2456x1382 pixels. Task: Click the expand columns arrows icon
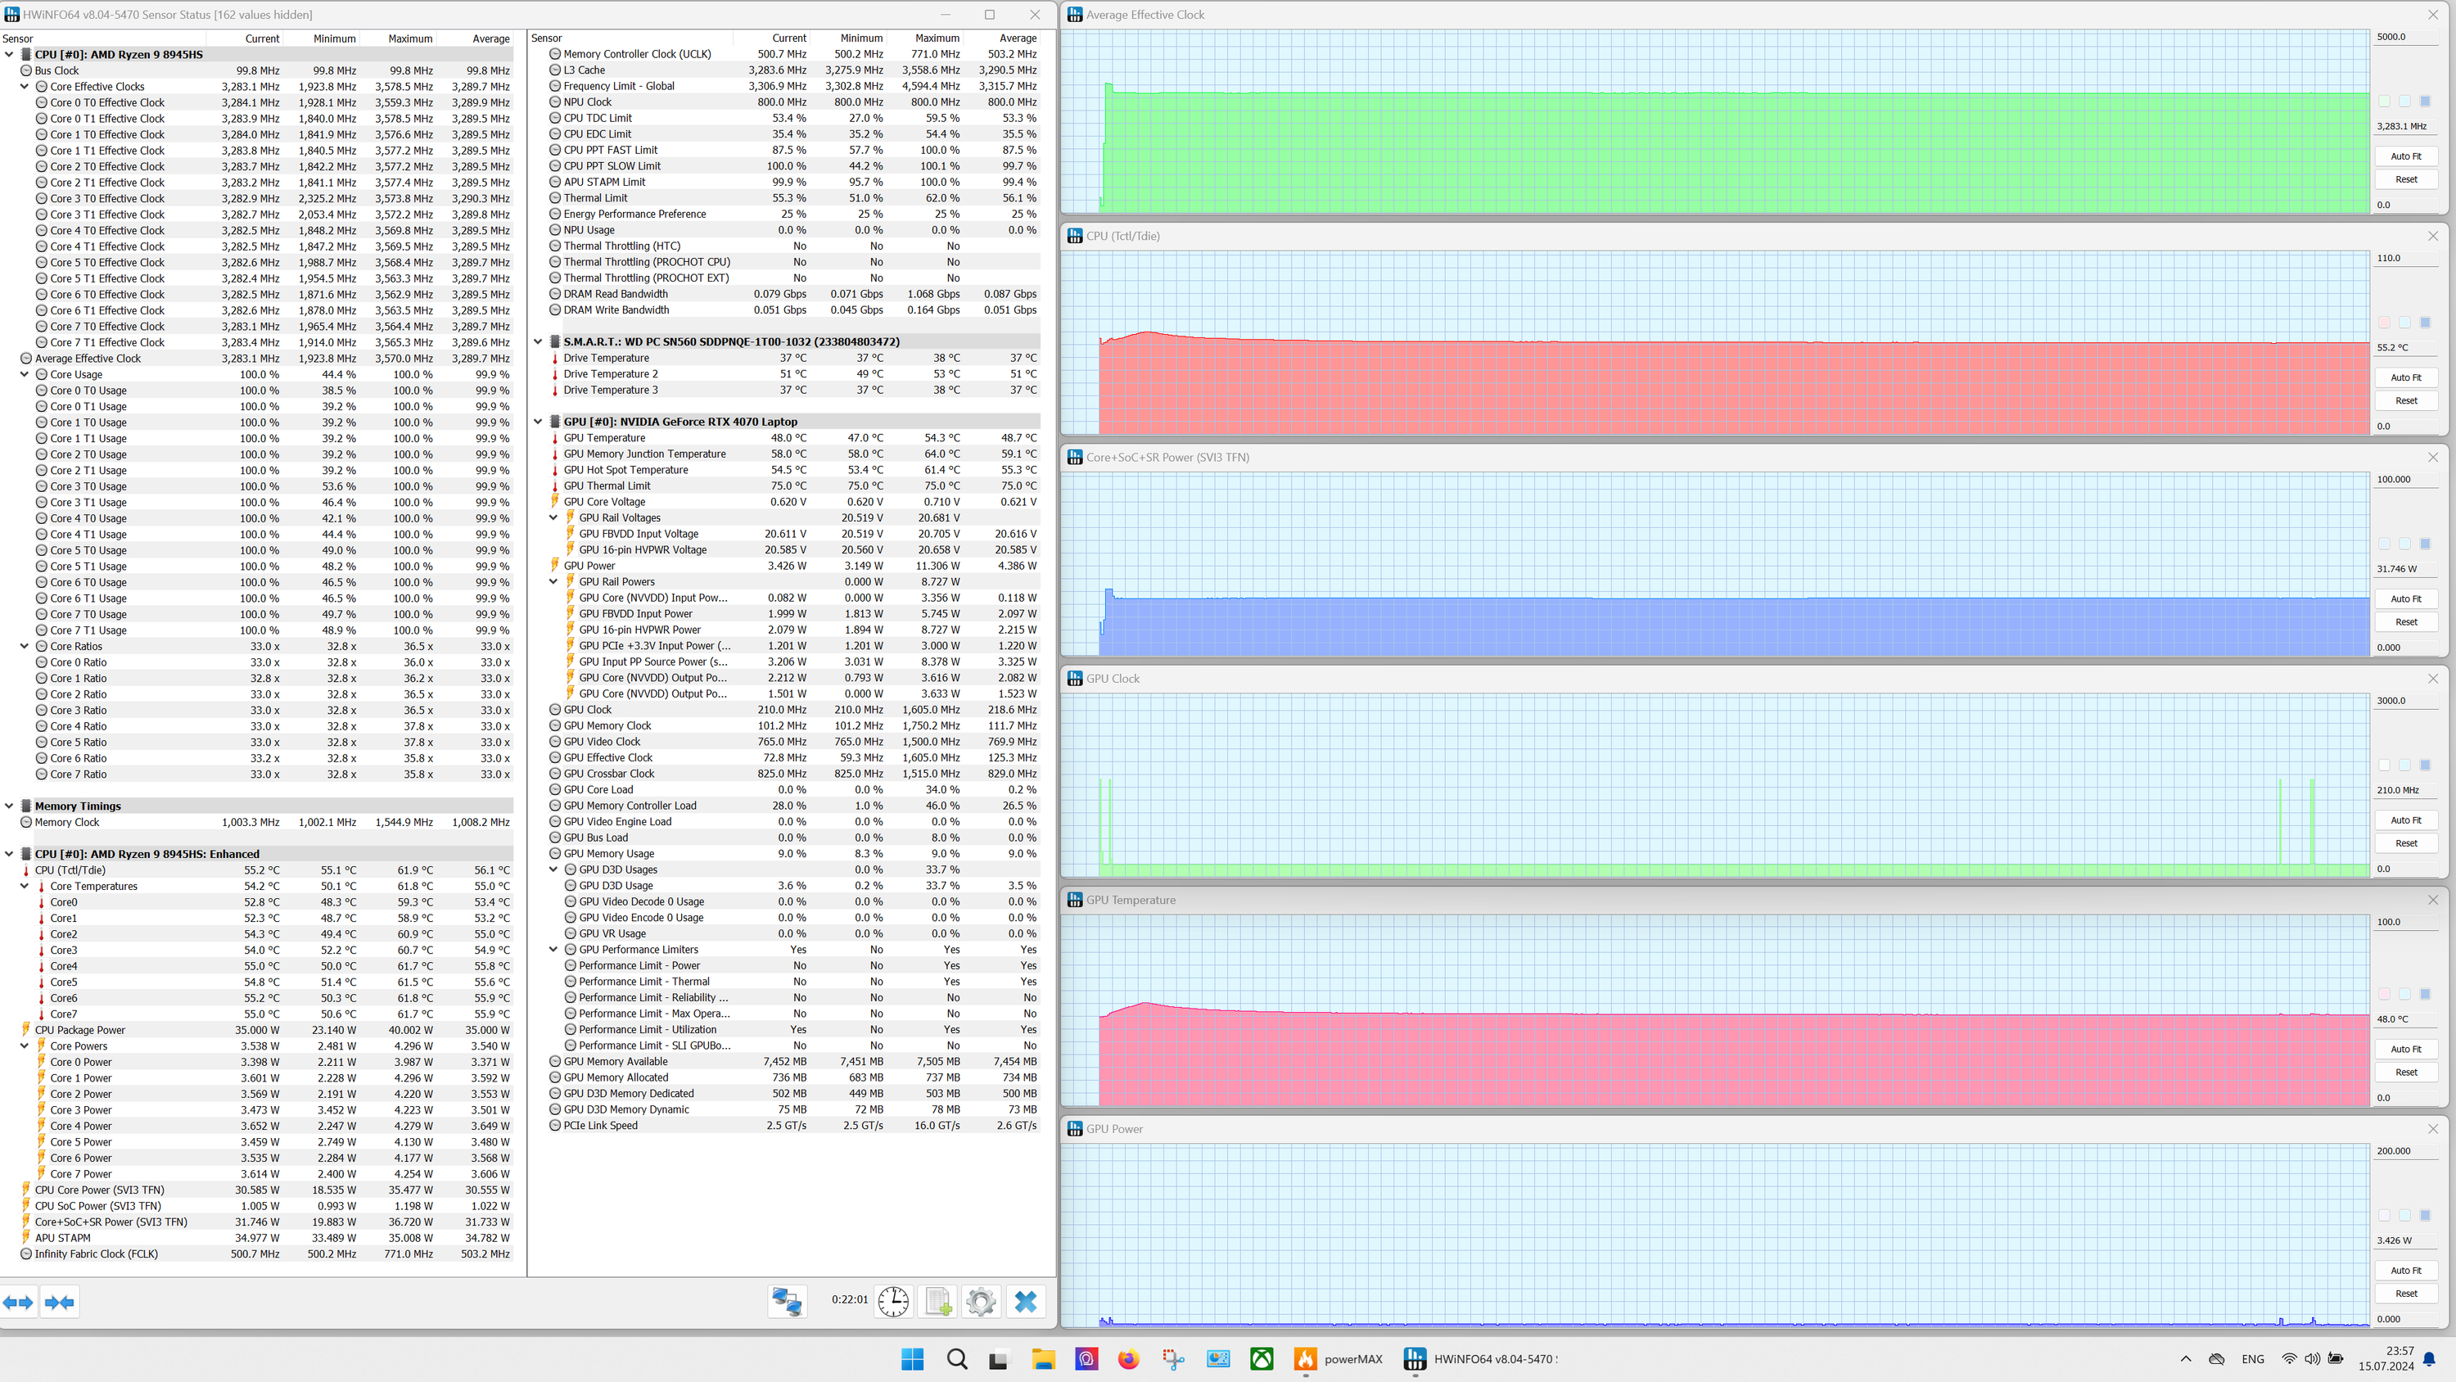tap(18, 1302)
